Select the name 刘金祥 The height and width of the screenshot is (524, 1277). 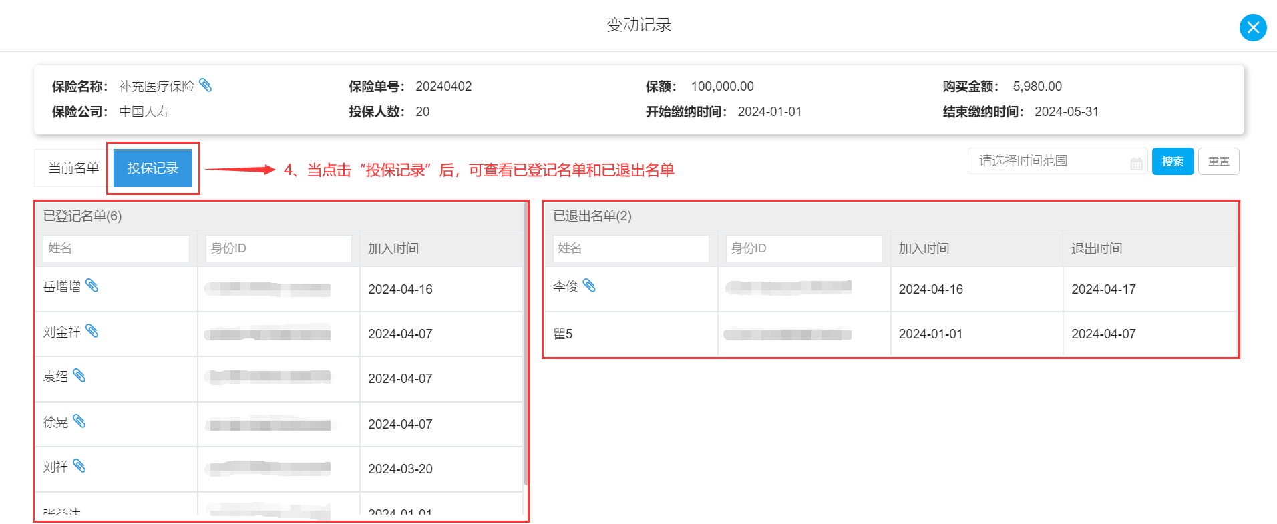[62, 332]
